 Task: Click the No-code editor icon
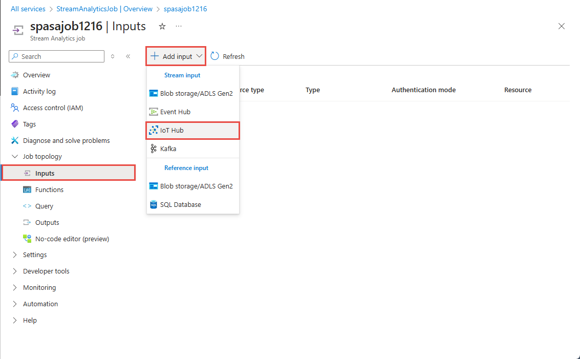(27, 239)
